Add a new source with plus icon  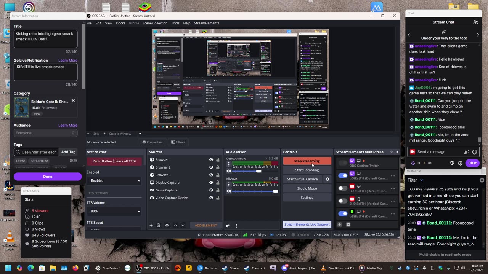(x=151, y=225)
